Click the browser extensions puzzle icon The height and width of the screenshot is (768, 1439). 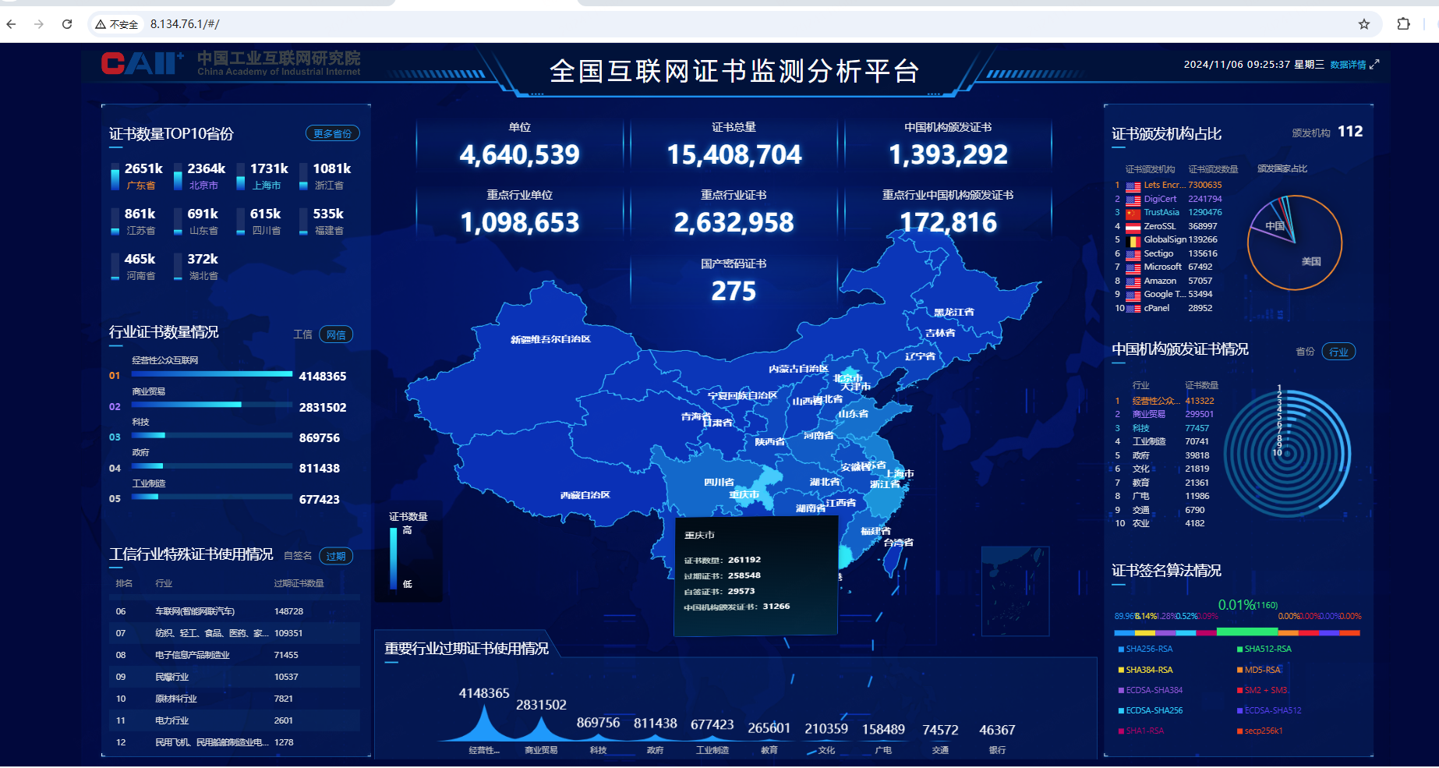coord(1403,24)
